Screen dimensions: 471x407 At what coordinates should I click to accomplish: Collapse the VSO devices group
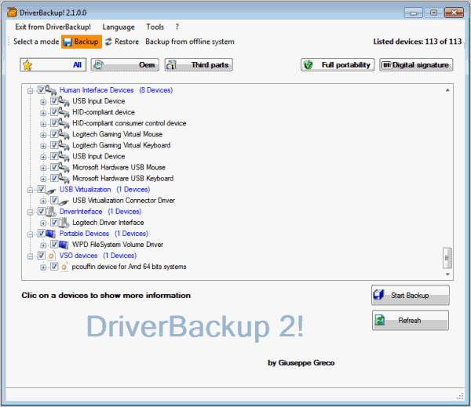pos(31,256)
